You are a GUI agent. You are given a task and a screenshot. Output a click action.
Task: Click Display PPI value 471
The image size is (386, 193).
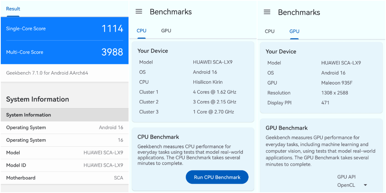[325, 103]
